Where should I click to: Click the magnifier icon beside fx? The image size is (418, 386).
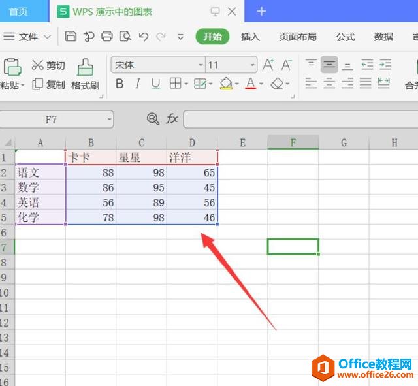(153, 119)
